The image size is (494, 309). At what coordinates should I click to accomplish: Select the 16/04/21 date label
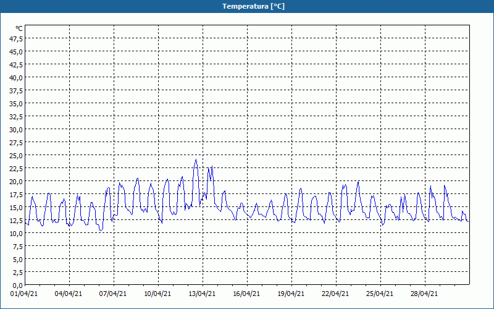pyautogui.click(x=246, y=294)
